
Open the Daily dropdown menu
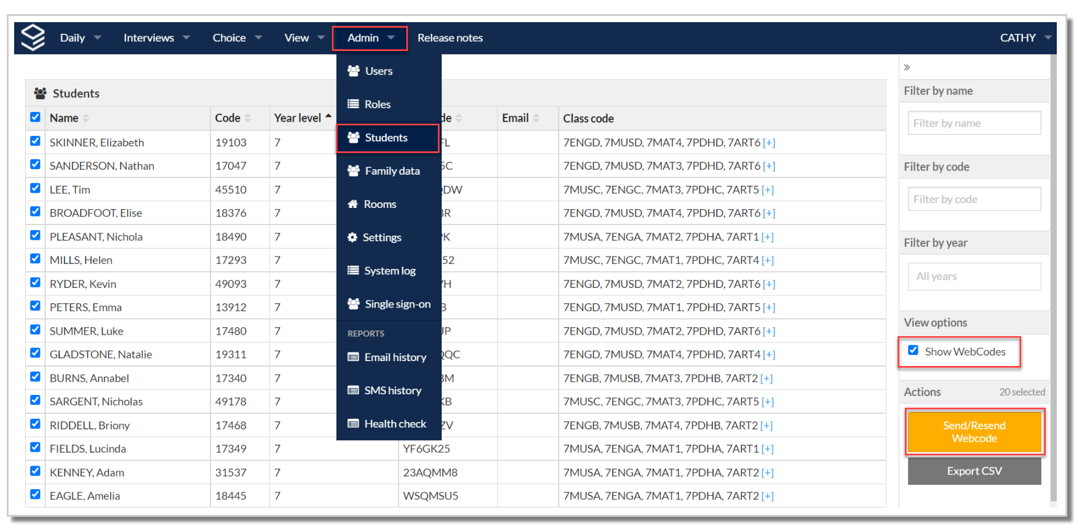coord(81,38)
